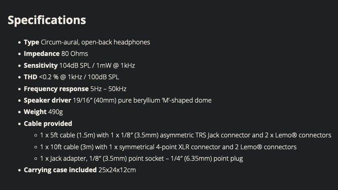The width and height of the screenshot is (338, 190).
Task: Click the Type label text
Action: 32,42
